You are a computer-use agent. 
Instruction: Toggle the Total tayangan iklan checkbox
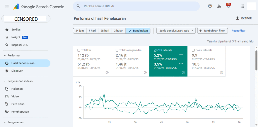117,50
